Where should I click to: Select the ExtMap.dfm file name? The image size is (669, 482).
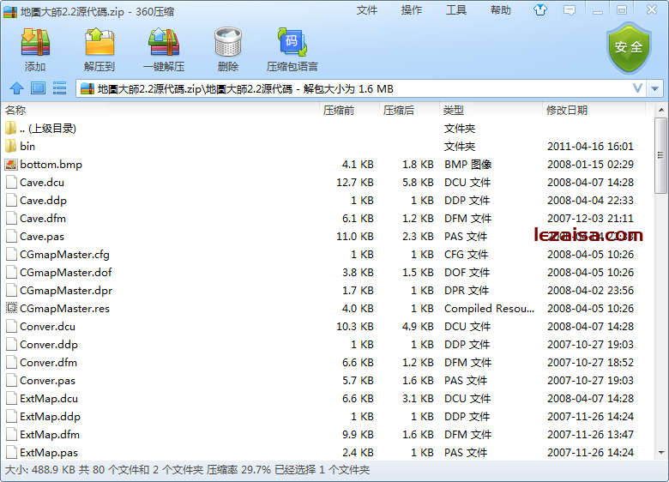pyautogui.click(x=50, y=434)
